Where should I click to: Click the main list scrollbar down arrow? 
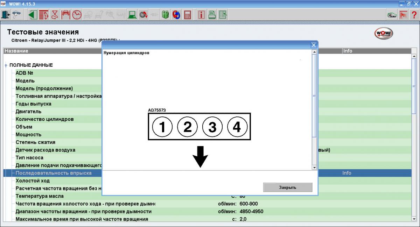click(414, 219)
